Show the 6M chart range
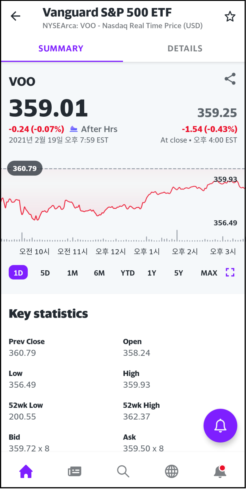Viewport: 246px width, 489px height. coord(99,273)
